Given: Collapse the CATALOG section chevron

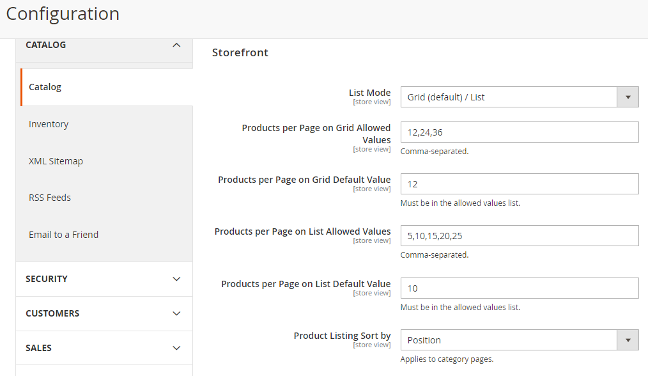Looking at the screenshot, I should coord(177,45).
